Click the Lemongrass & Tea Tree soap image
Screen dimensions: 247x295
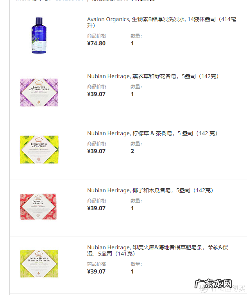[39, 150]
